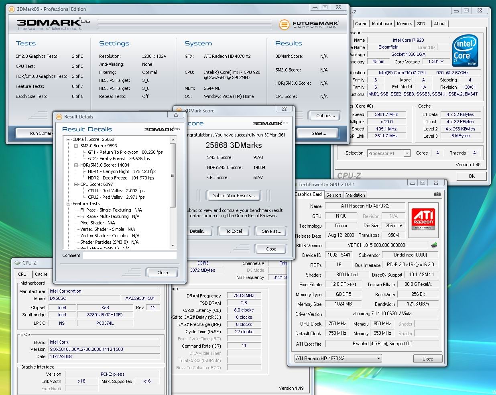Viewport: 496px width, 395px height.
Task: Click the Result Details scrollbar up arrow
Action: [x=173, y=140]
